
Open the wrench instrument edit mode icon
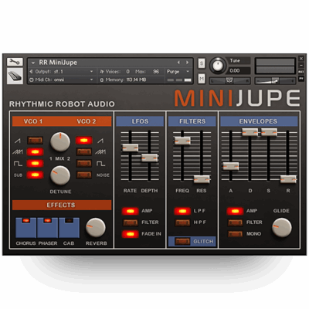tap(15, 62)
